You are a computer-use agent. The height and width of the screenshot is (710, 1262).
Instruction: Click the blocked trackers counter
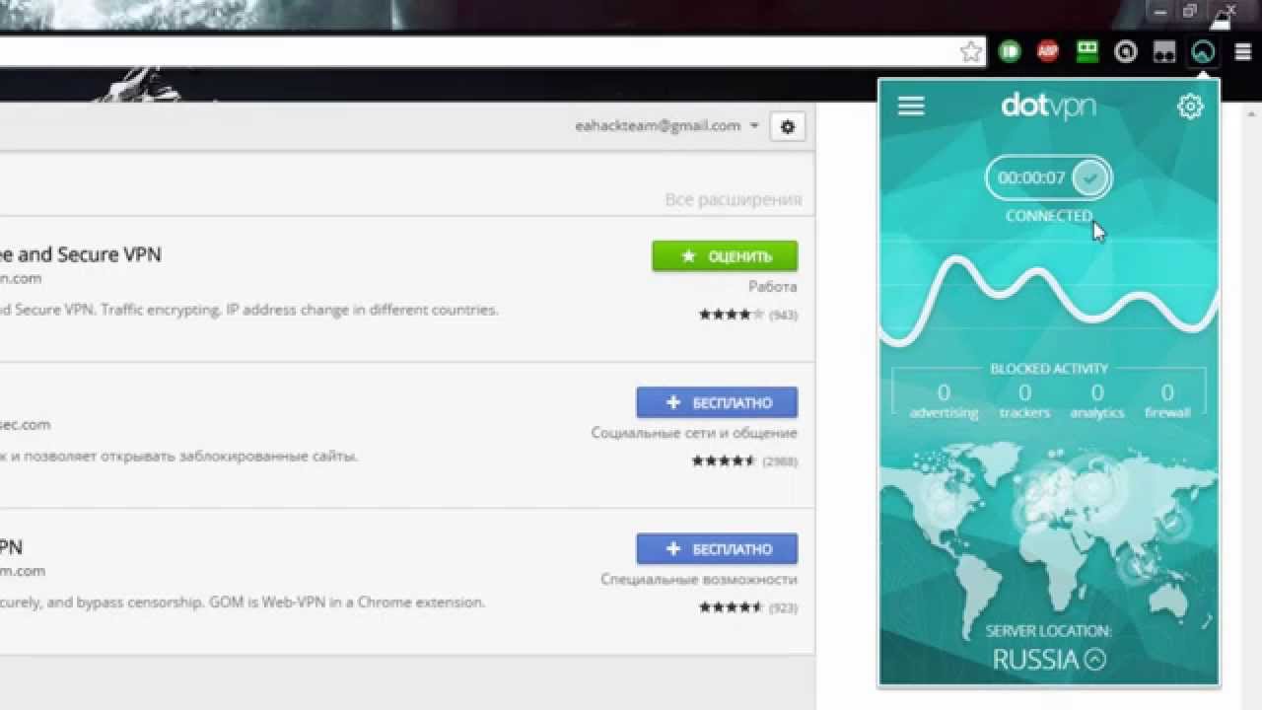1024,401
